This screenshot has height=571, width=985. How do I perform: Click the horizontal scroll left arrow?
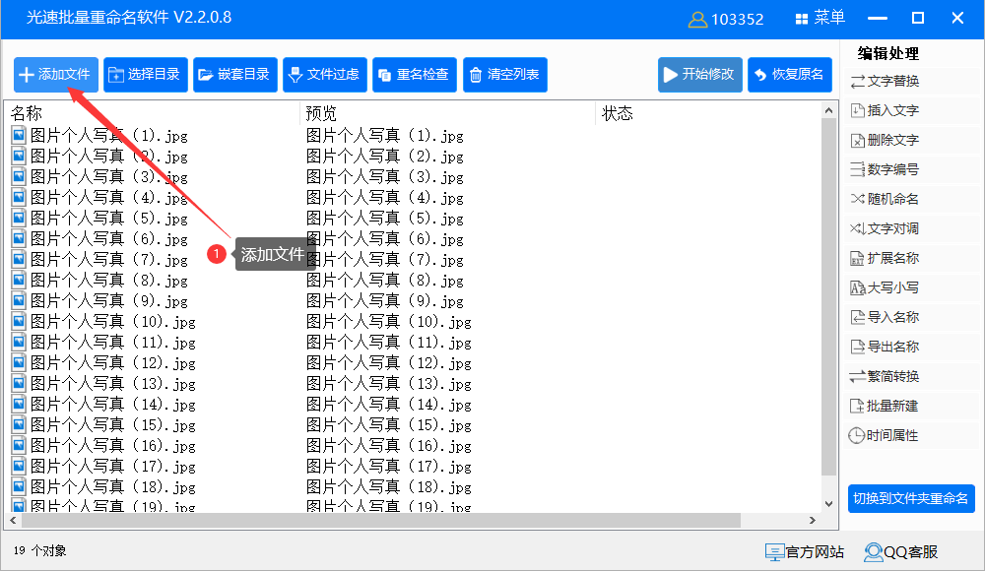coord(13,520)
